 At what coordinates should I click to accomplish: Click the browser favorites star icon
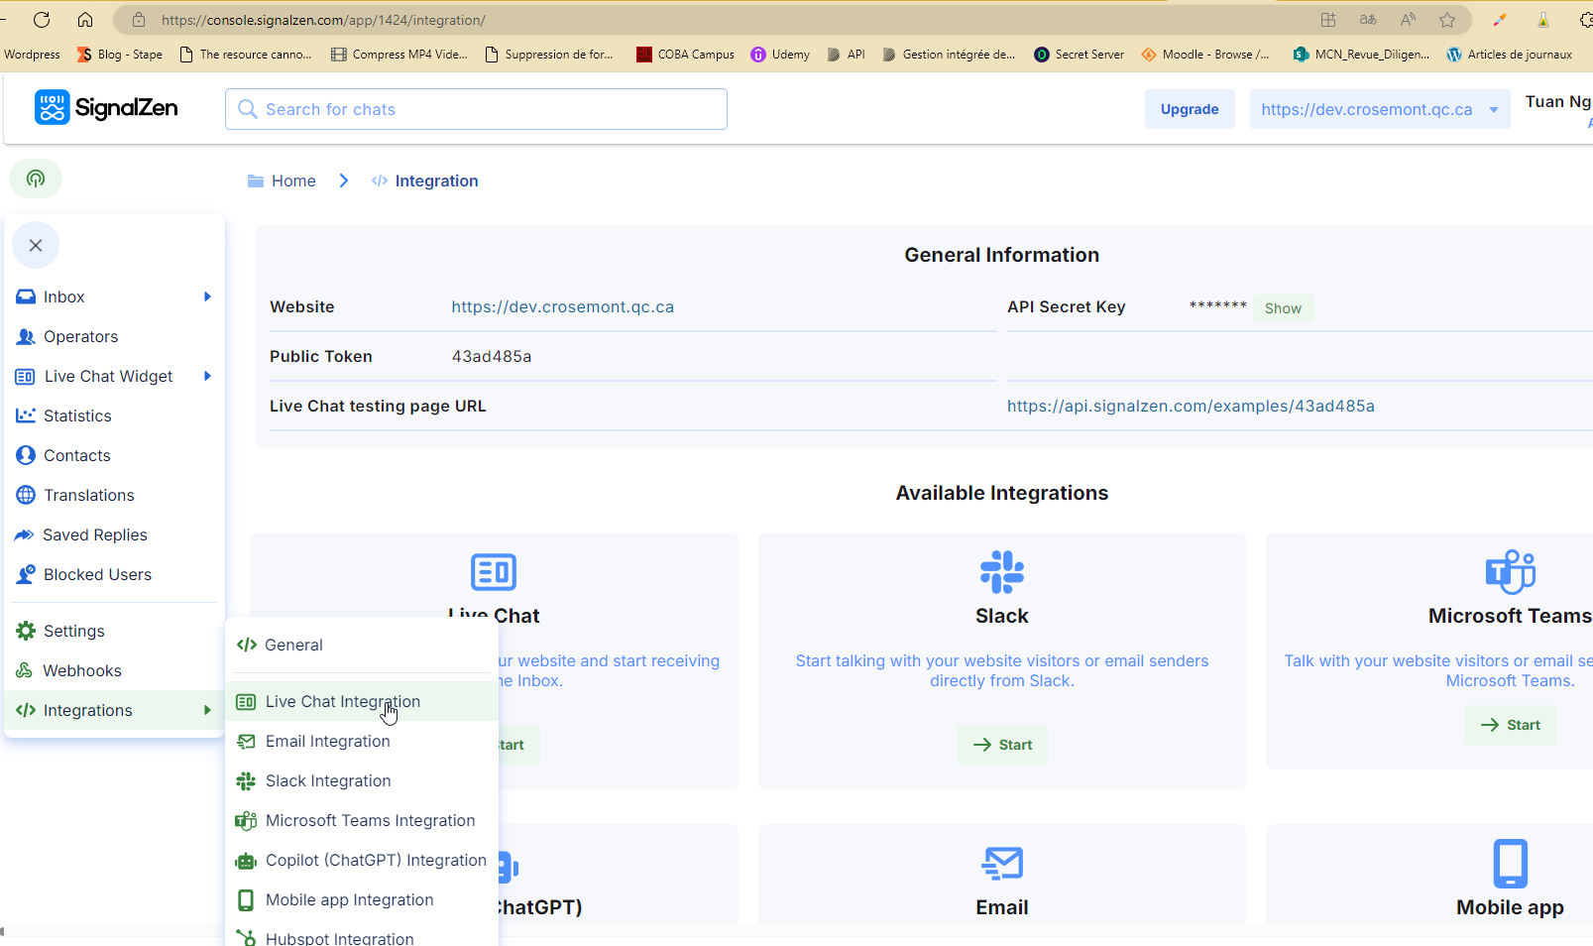pyautogui.click(x=1447, y=20)
